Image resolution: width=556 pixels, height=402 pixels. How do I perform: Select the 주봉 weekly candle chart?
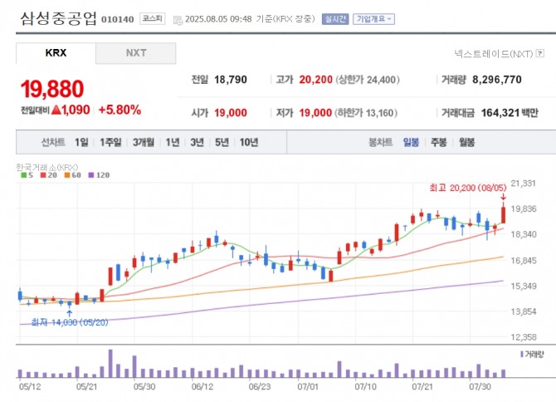click(439, 142)
